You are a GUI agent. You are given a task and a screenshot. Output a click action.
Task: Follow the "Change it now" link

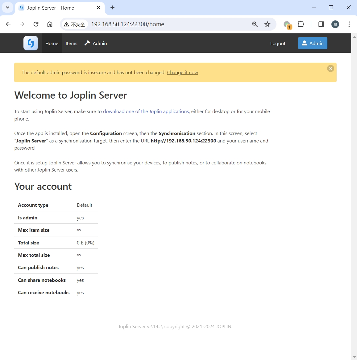(182, 73)
